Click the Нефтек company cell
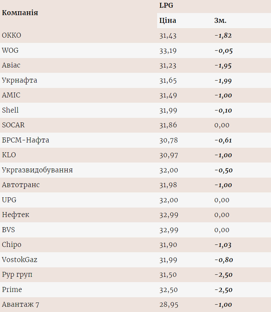 click(x=15, y=215)
